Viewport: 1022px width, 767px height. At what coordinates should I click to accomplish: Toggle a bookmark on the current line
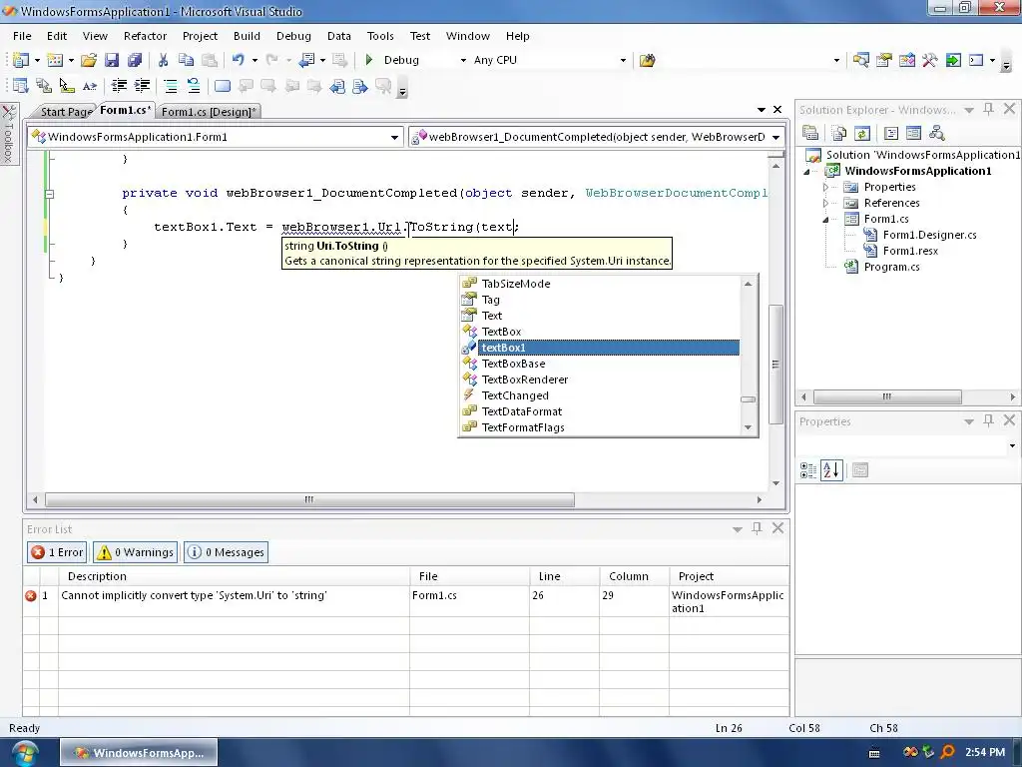[223, 86]
